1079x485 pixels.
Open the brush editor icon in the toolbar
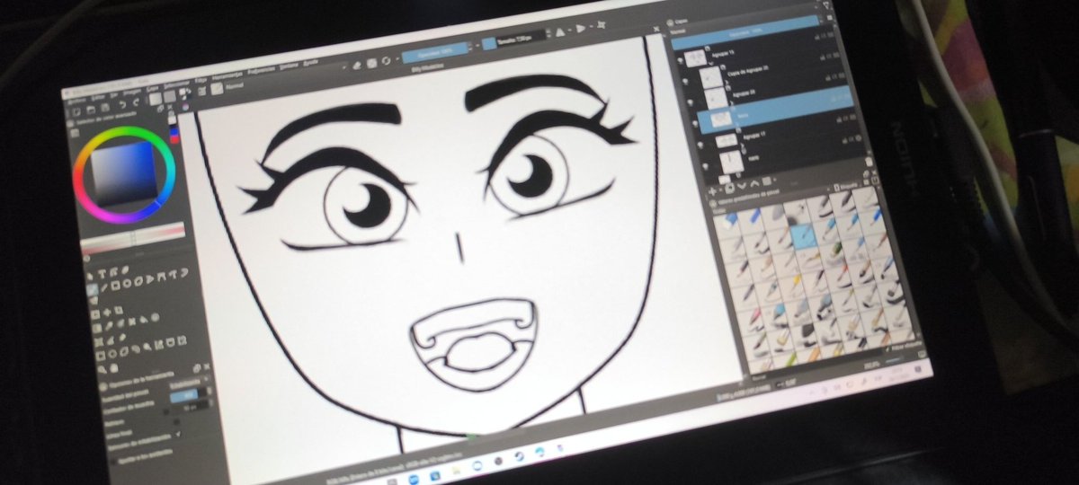(201, 92)
